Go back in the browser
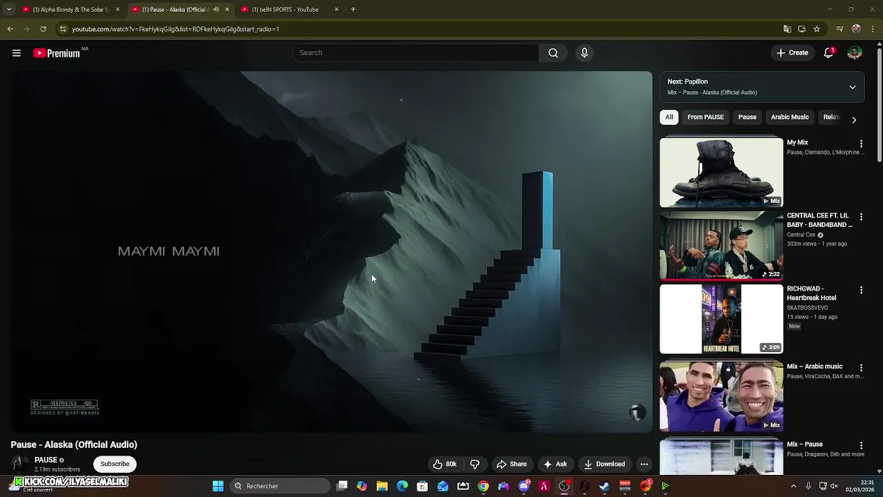Screen dimensions: 883x497 10,29
